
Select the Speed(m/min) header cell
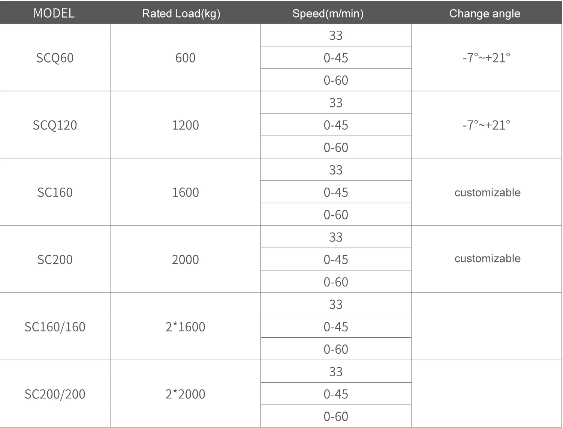328,14
